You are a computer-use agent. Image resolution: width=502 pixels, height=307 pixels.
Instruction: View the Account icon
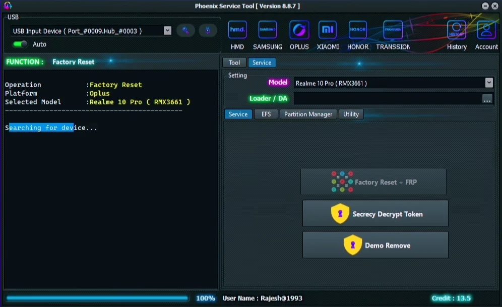pyautogui.click(x=485, y=30)
